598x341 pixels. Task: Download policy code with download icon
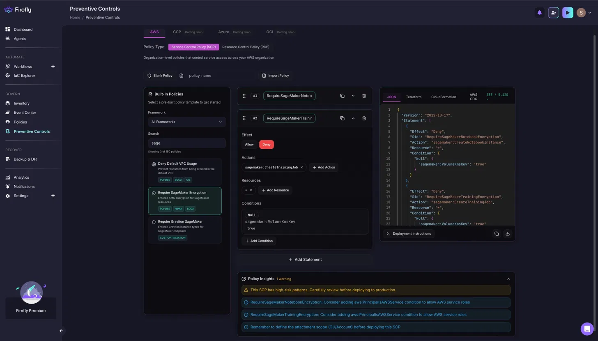[x=508, y=234]
